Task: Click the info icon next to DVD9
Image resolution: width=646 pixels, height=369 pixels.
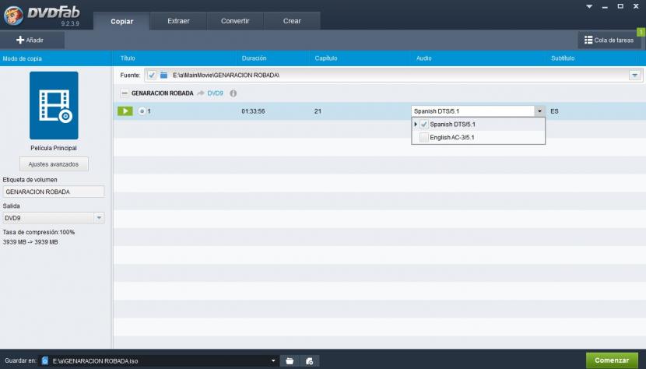Action: click(233, 93)
